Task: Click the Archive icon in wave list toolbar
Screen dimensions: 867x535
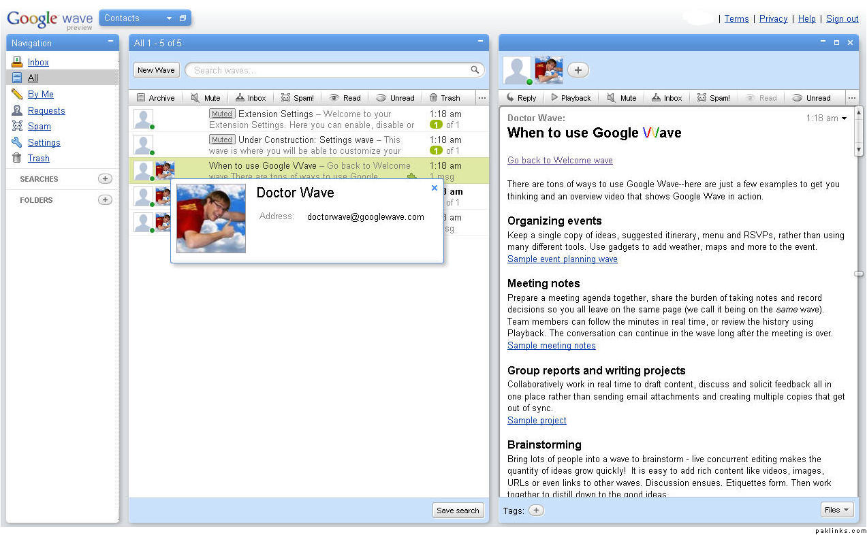Action: (141, 98)
